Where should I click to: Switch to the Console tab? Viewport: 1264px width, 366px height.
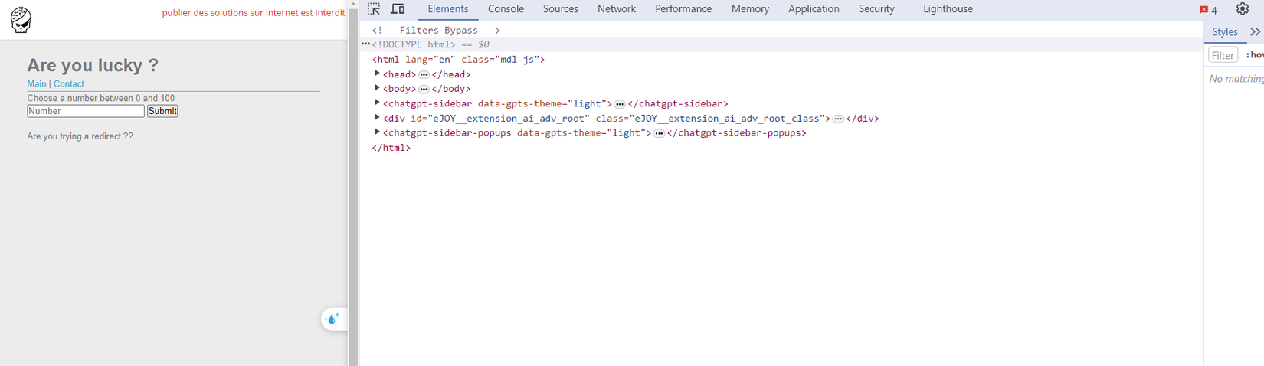coord(506,9)
